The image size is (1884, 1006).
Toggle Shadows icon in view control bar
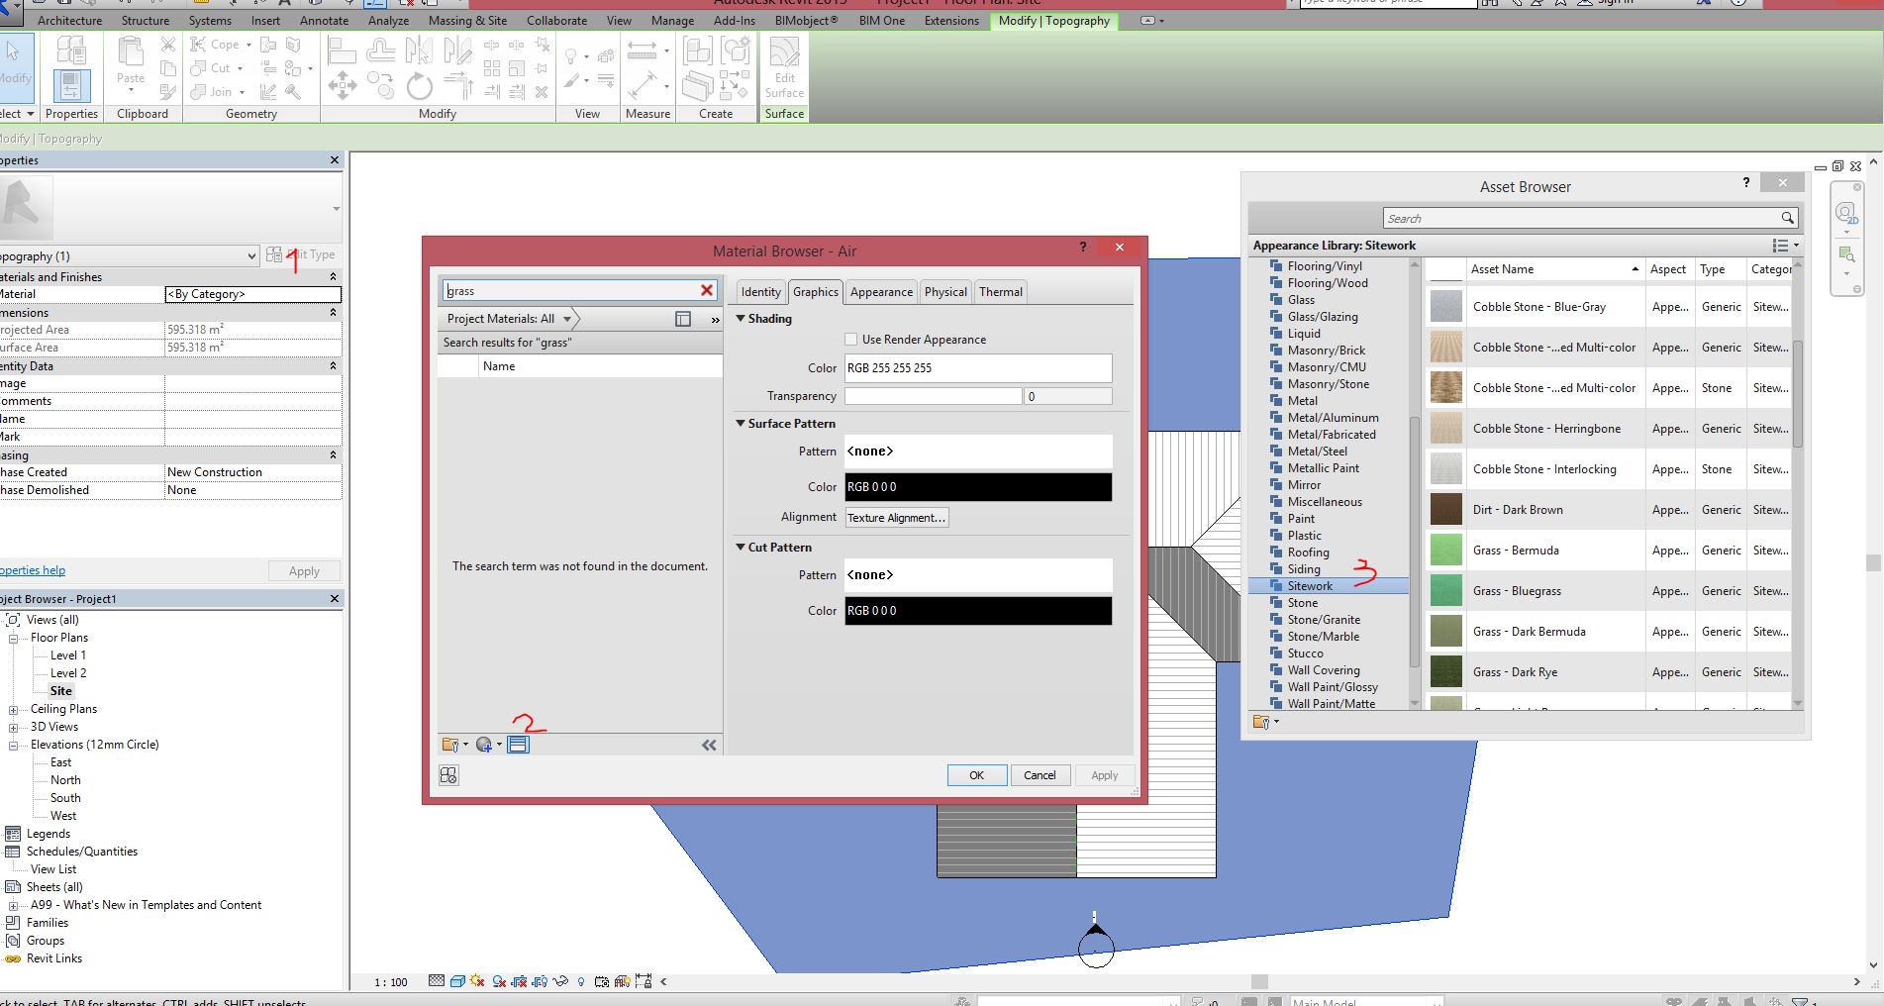tap(499, 981)
